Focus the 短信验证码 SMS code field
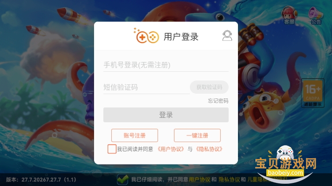Image resolution: width=332 pixels, height=186 pixels. pyautogui.click(x=146, y=88)
